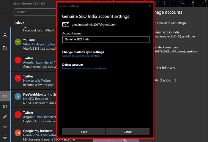Image resolution: width=208 pixels, height=142 pixels.
Task: Open the Accounts person icon in sidebar
Action: [5, 35]
